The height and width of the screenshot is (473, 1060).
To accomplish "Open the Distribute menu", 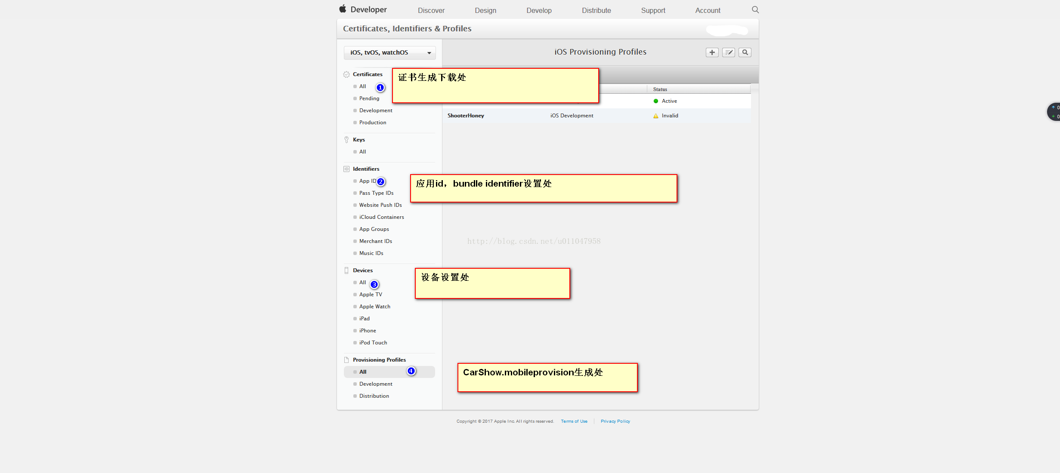I will click(x=596, y=10).
